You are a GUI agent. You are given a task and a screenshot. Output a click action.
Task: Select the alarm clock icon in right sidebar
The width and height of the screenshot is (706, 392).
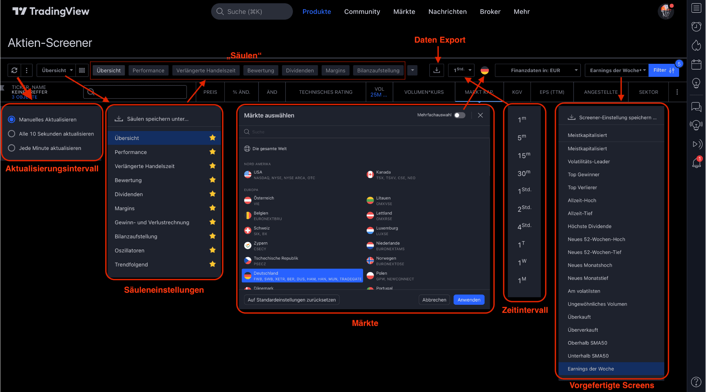point(697,27)
